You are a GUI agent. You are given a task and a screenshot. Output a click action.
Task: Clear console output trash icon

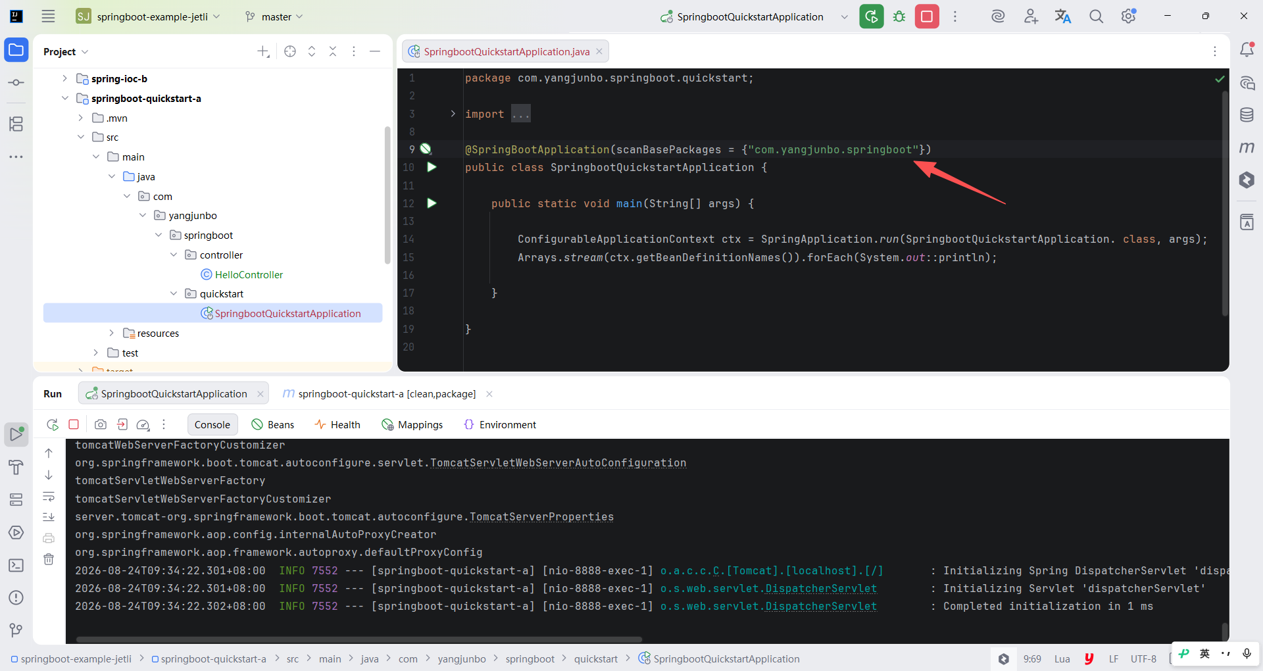pyautogui.click(x=49, y=559)
